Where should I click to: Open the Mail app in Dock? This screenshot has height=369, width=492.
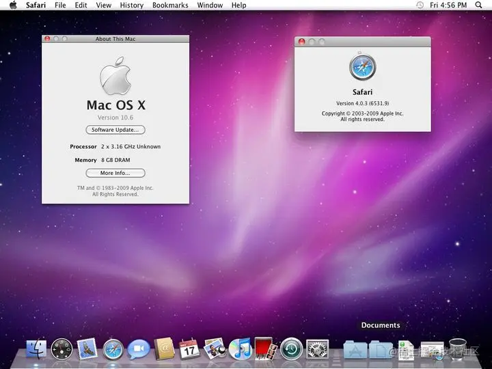point(87,348)
